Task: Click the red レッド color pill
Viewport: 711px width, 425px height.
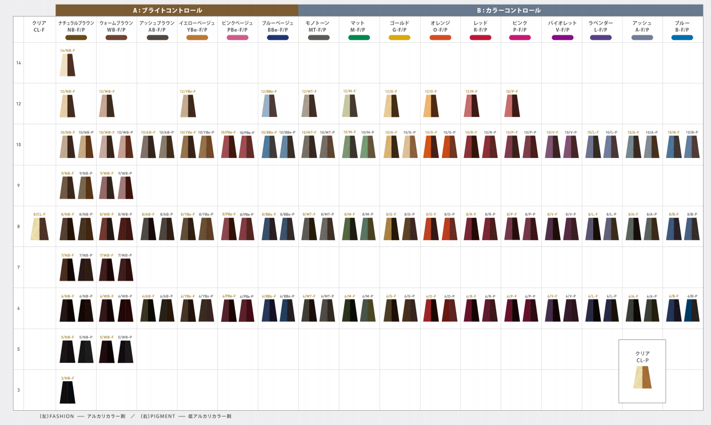Action: pos(480,38)
